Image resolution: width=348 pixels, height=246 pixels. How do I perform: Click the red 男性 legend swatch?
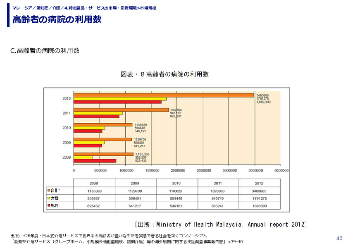(49, 205)
